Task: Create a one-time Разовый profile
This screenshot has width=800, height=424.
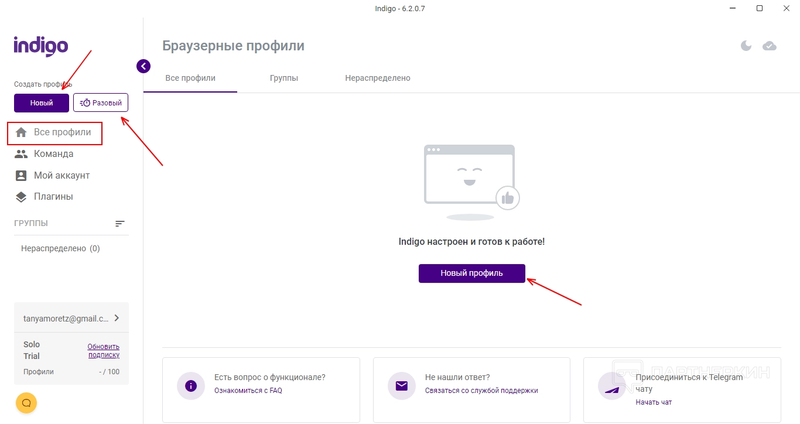Action: tap(101, 103)
